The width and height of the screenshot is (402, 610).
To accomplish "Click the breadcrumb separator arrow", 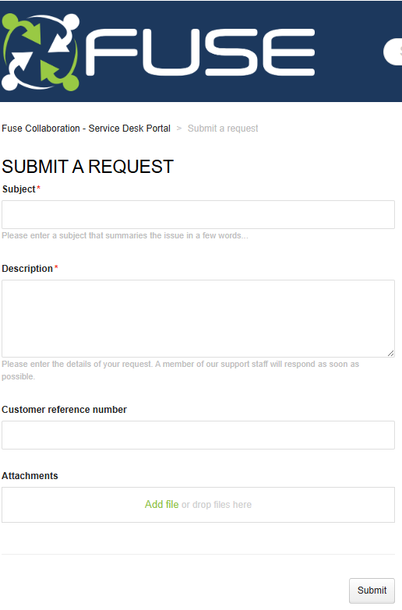I will tap(179, 129).
